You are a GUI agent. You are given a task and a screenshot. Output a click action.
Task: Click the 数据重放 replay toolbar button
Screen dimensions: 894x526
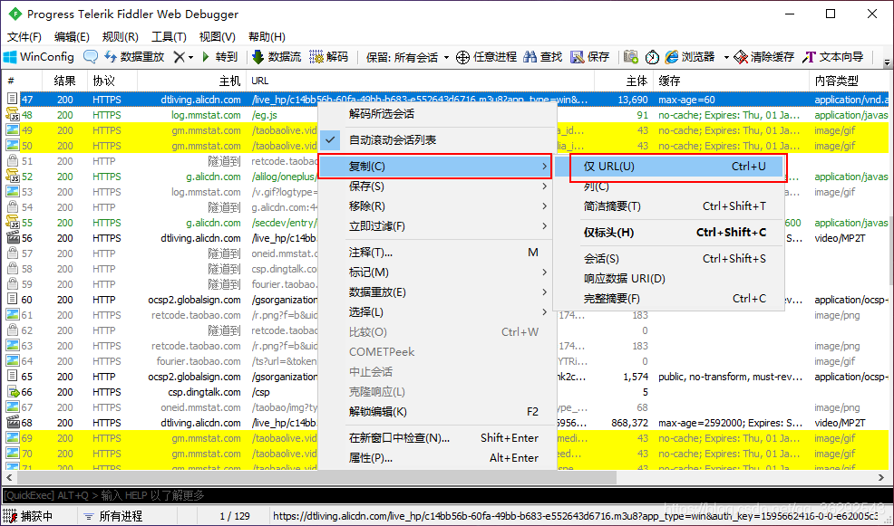(x=134, y=57)
